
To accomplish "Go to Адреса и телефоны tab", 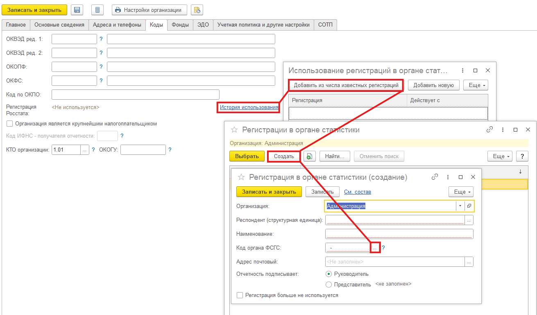I will (117, 25).
